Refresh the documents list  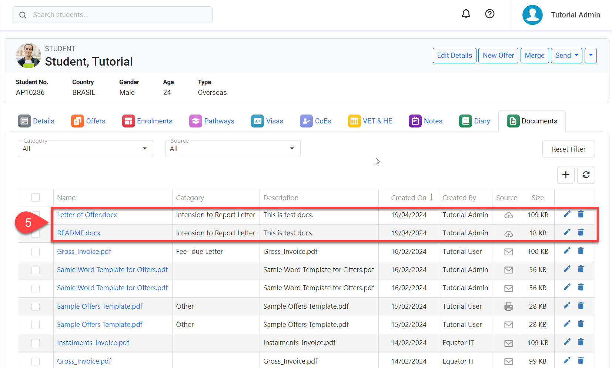pyautogui.click(x=586, y=175)
